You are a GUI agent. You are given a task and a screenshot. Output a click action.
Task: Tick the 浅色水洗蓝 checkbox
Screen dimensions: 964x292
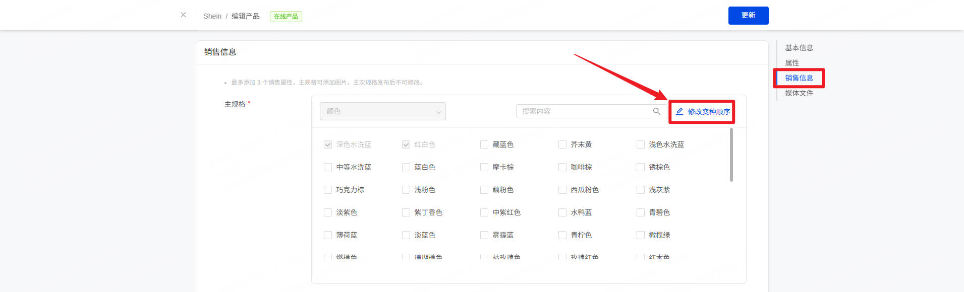641,144
